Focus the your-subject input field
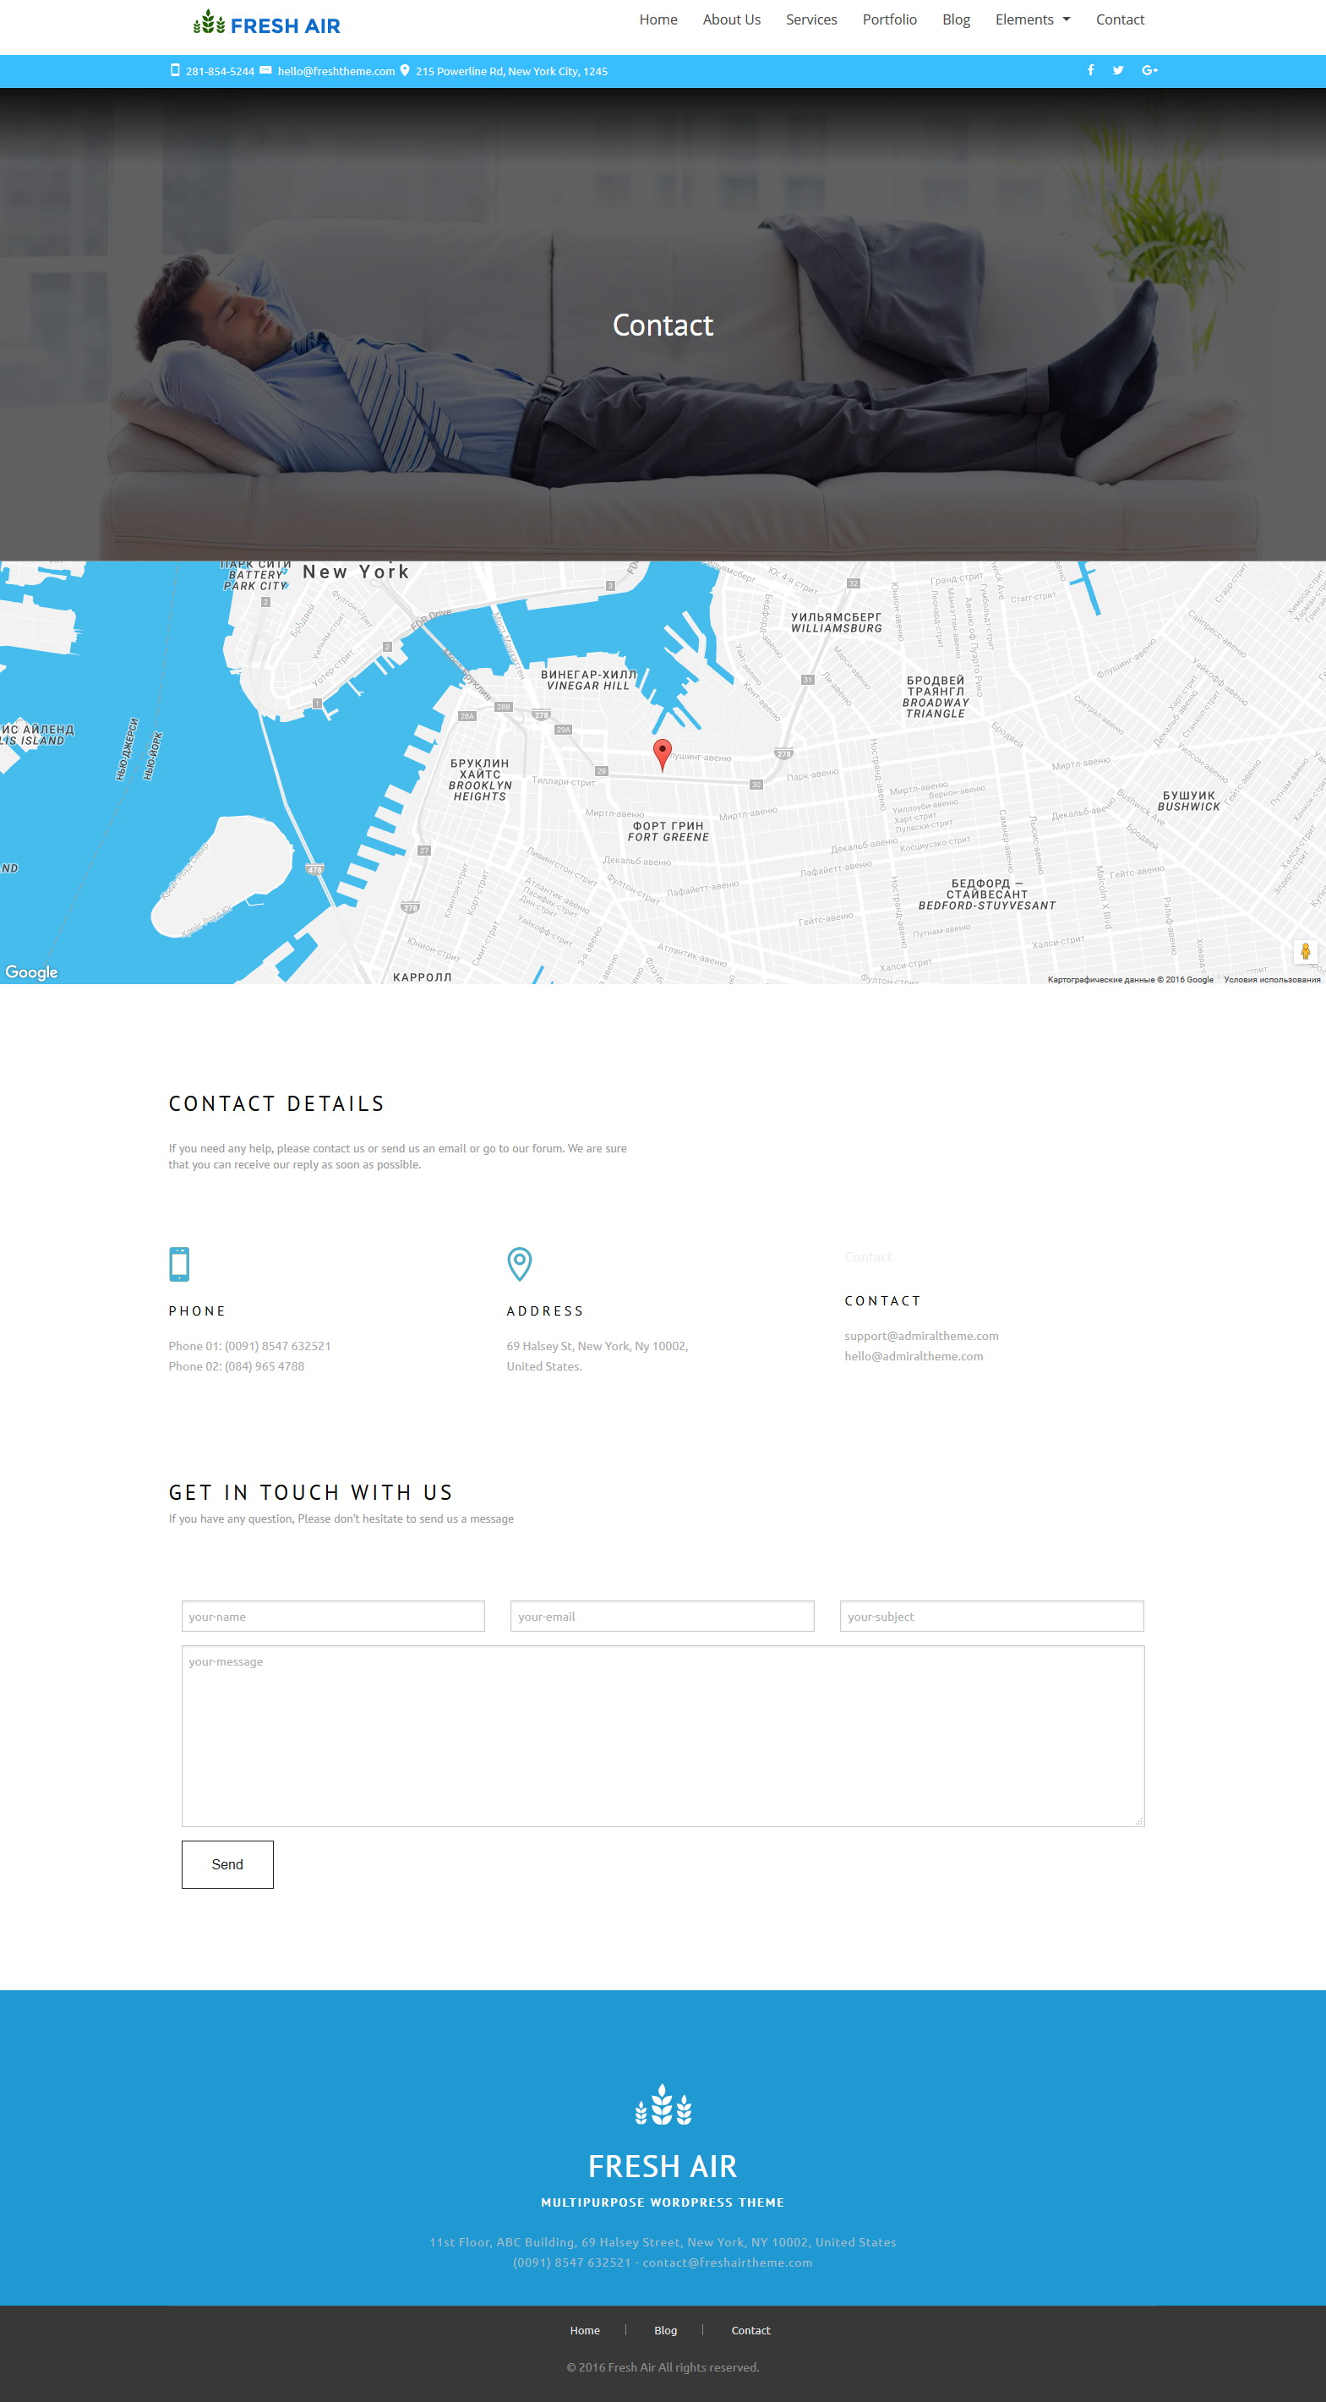This screenshot has height=2402, width=1326. (991, 1616)
